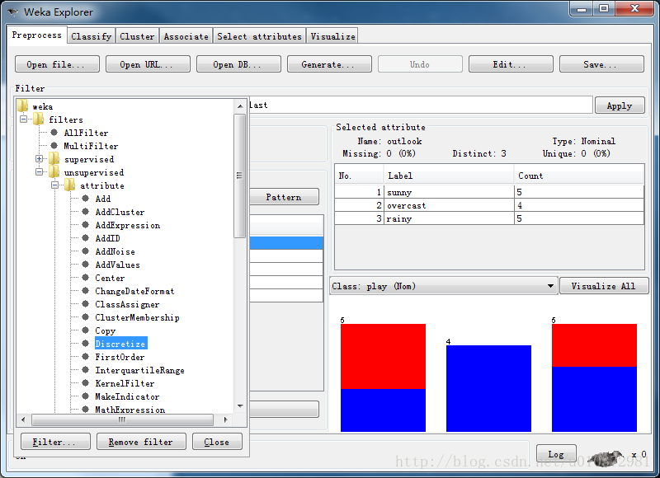This screenshot has width=660, height=478.
Task: Open the Class: play (Nom) dropdown
Action: tap(444, 286)
